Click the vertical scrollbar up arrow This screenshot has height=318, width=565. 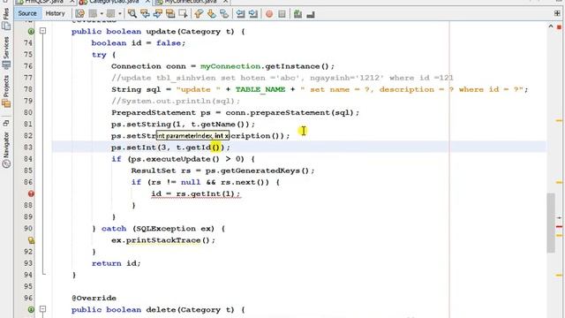(551, 26)
